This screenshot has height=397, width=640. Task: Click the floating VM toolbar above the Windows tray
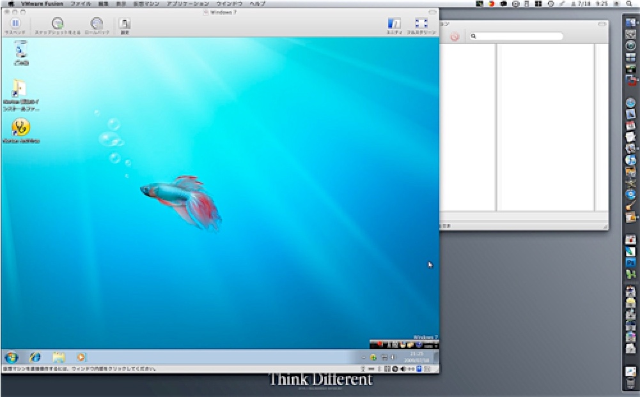(404, 345)
